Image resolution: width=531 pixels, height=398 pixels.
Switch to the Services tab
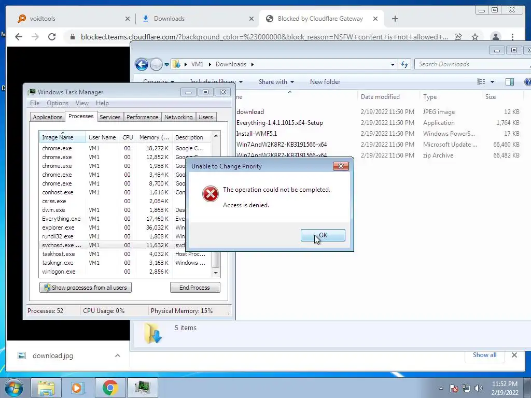coord(110,117)
